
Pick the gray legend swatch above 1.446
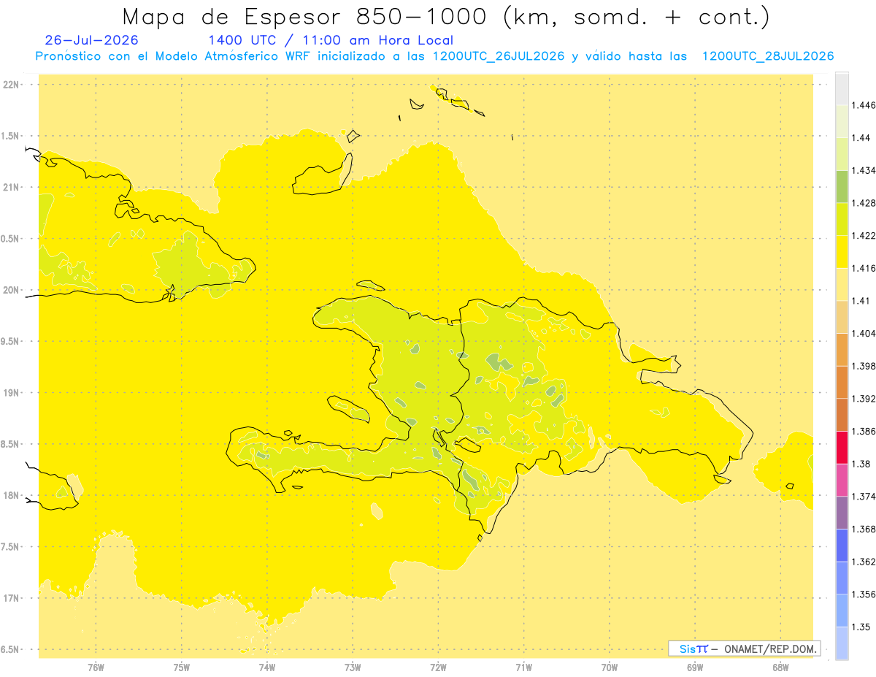pyautogui.click(x=842, y=88)
